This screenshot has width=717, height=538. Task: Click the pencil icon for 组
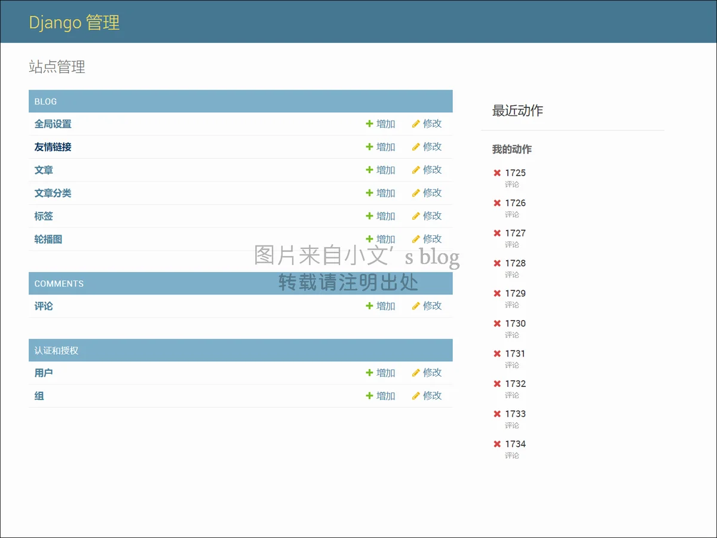(416, 396)
